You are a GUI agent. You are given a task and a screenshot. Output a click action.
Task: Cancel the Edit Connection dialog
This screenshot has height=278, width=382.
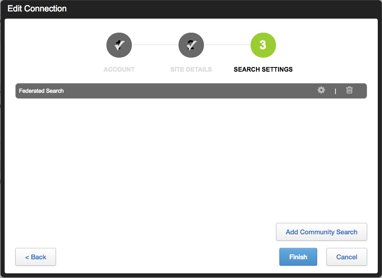point(347,257)
